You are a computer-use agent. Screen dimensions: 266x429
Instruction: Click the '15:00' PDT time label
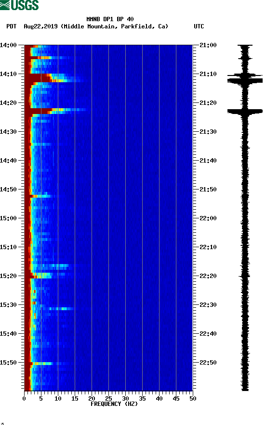point(8,218)
